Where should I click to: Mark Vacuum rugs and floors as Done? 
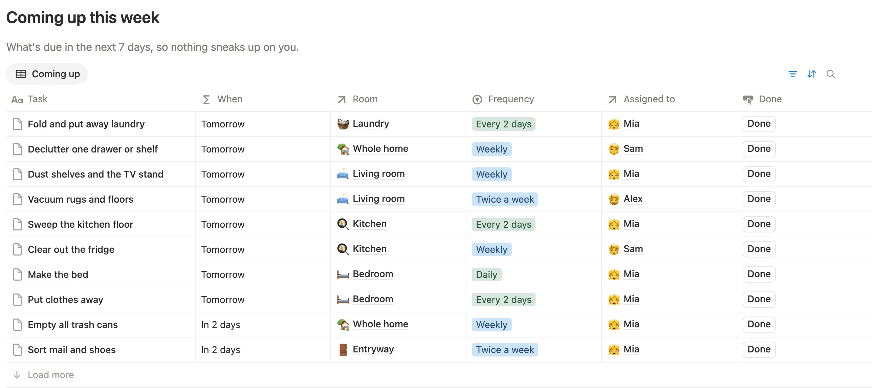[x=759, y=199]
